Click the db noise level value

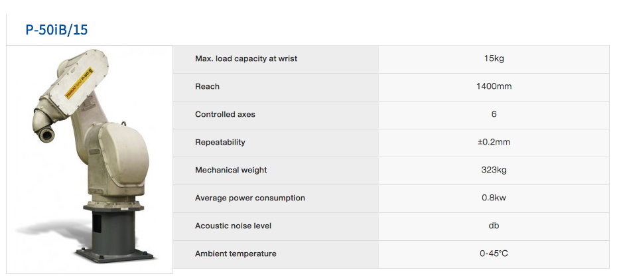pyautogui.click(x=494, y=226)
